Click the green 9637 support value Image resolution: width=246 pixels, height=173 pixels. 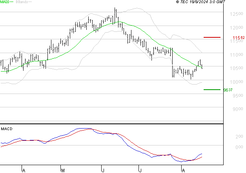click(x=228, y=90)
